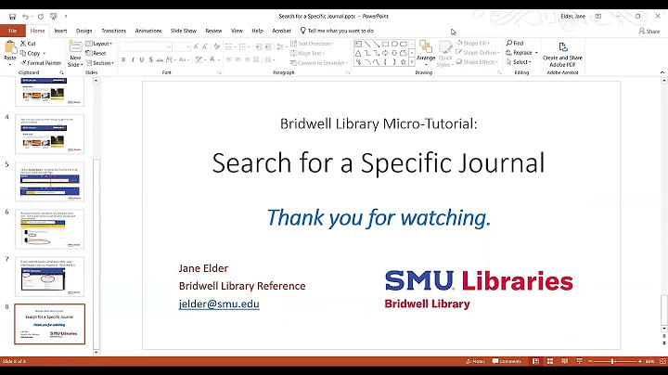The image size is (668, 375).
Task: Select the Oval shape in shapes gallery
Action: (x=394, y=44)
